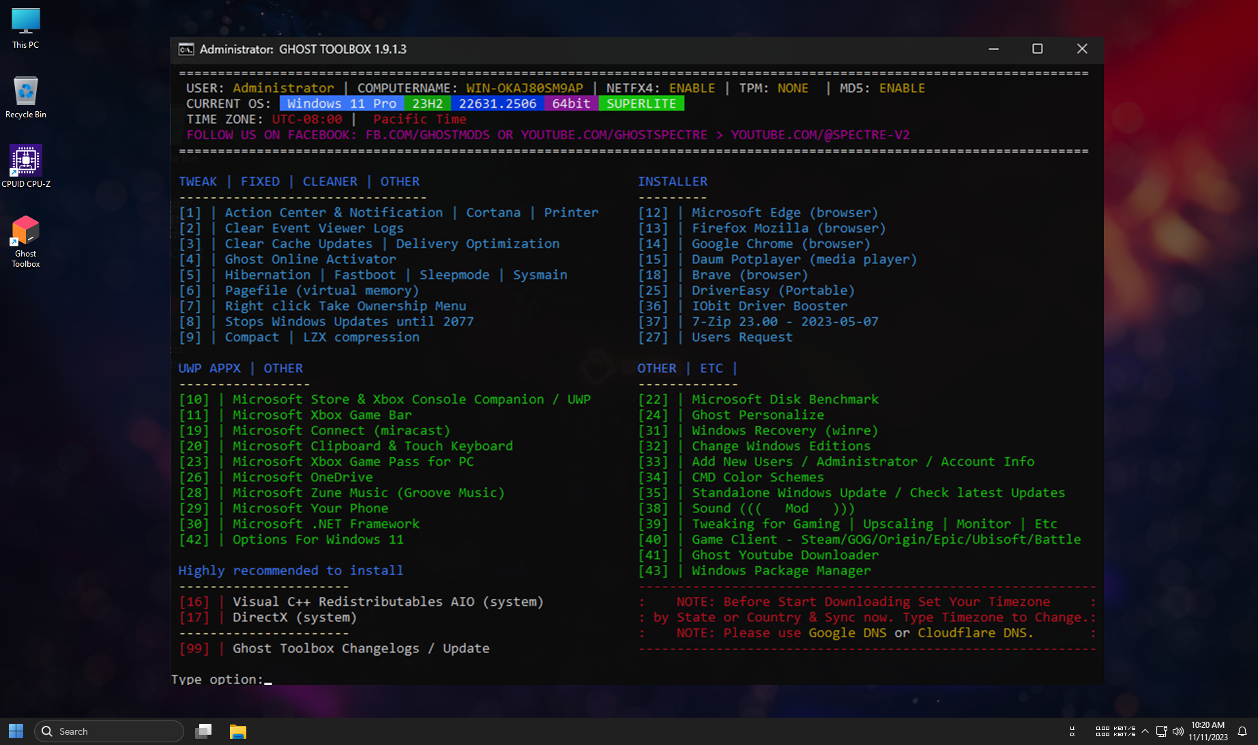Open the network status tray icon
Screen dimensions: 1258x745
pos(1161,731)
